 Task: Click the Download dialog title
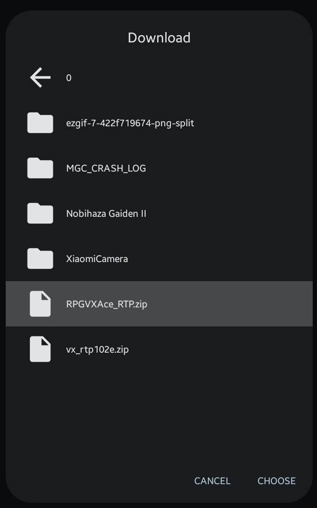point(159,38)
